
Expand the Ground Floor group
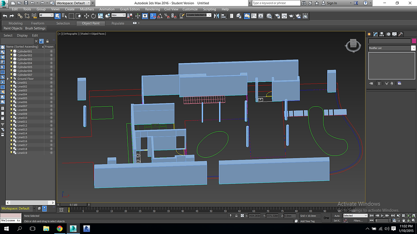coord(8,79)
